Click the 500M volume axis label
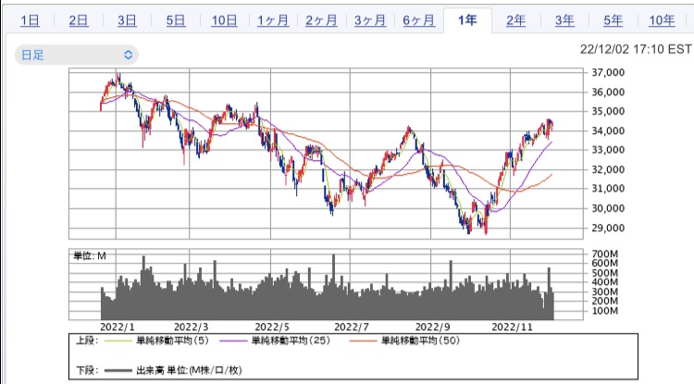Image resolution: width=694 pixels, height=384 pixels. [x=604, y=273]
